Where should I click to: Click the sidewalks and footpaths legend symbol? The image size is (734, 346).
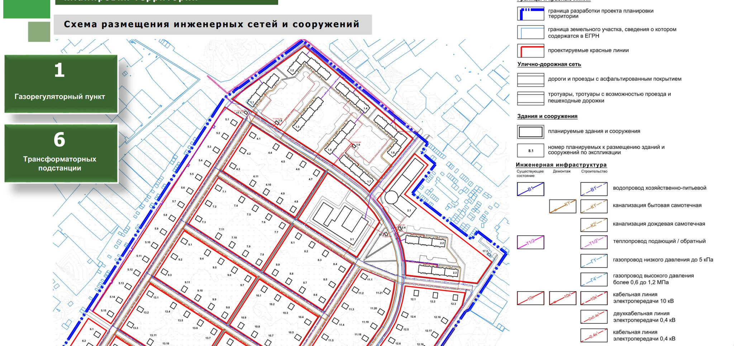[x=530, y=98]
